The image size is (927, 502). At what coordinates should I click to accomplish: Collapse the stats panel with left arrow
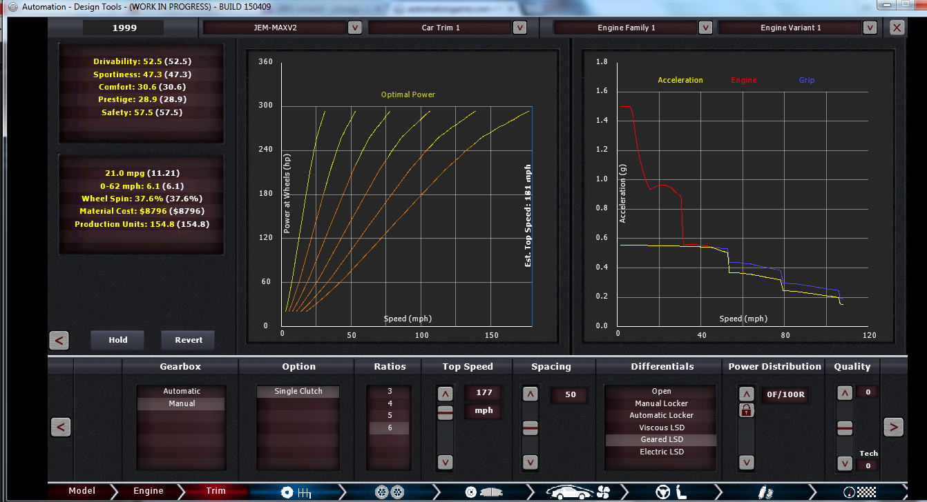point(59,340)
